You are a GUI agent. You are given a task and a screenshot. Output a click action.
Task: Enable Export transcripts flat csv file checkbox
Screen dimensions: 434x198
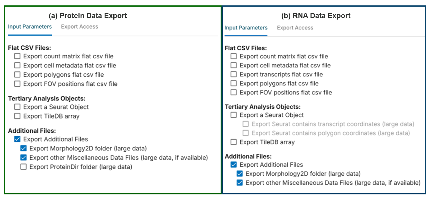coord(234,74)
